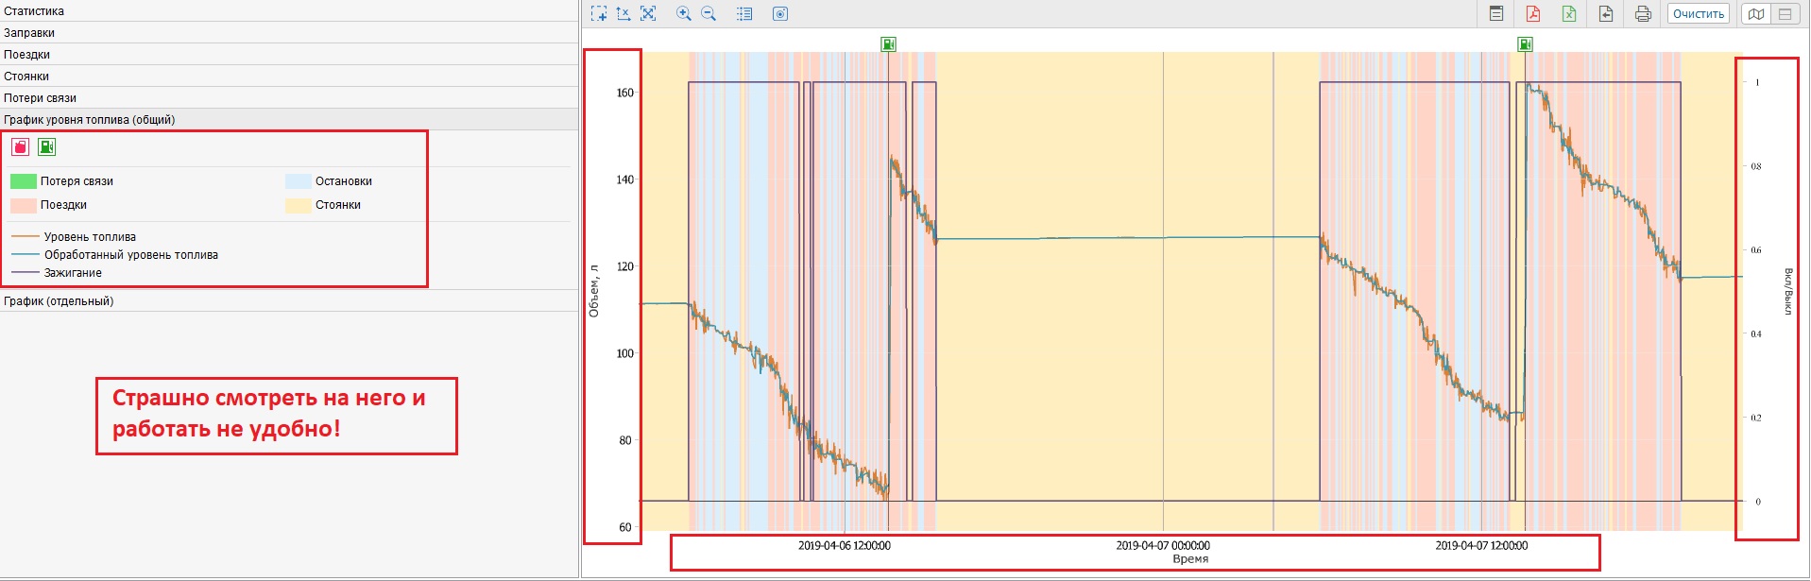
Task: Toggle the red fuel drain canister marker
Action: (20, 146)
